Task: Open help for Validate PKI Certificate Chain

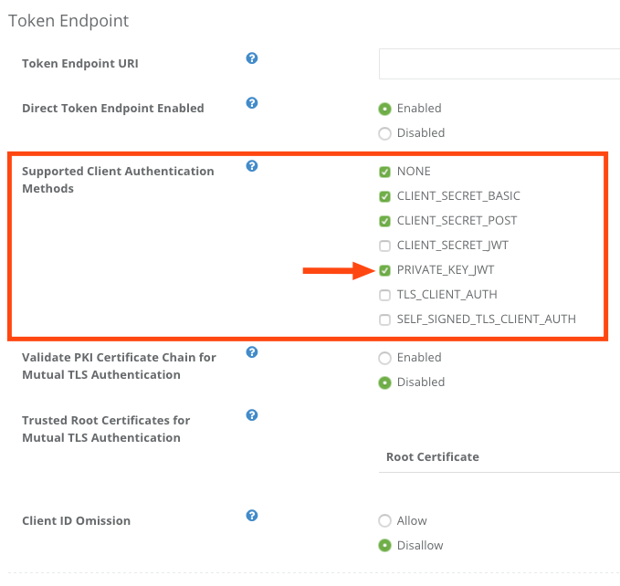Action: pyautogui.click(x=252, y=352)
